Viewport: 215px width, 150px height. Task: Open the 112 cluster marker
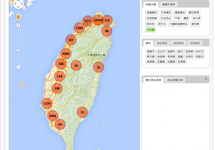pyautogui.click(x=107, y=20)
